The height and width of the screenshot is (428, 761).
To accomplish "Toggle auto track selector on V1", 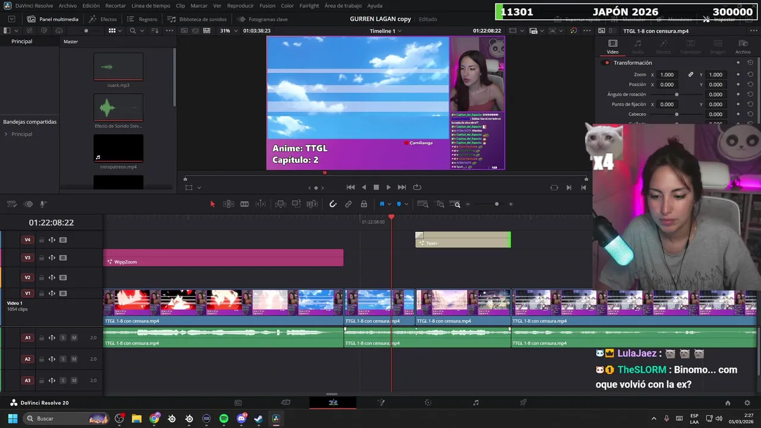I will [52, 294].
